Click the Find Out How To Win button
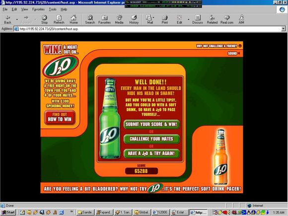This screenshot has height=216, width=288. [x=60, y=117]
